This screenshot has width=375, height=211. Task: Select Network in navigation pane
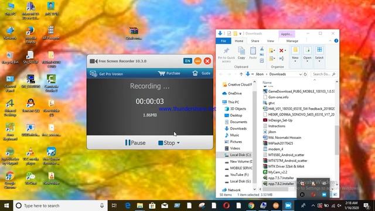pos(231,190)
